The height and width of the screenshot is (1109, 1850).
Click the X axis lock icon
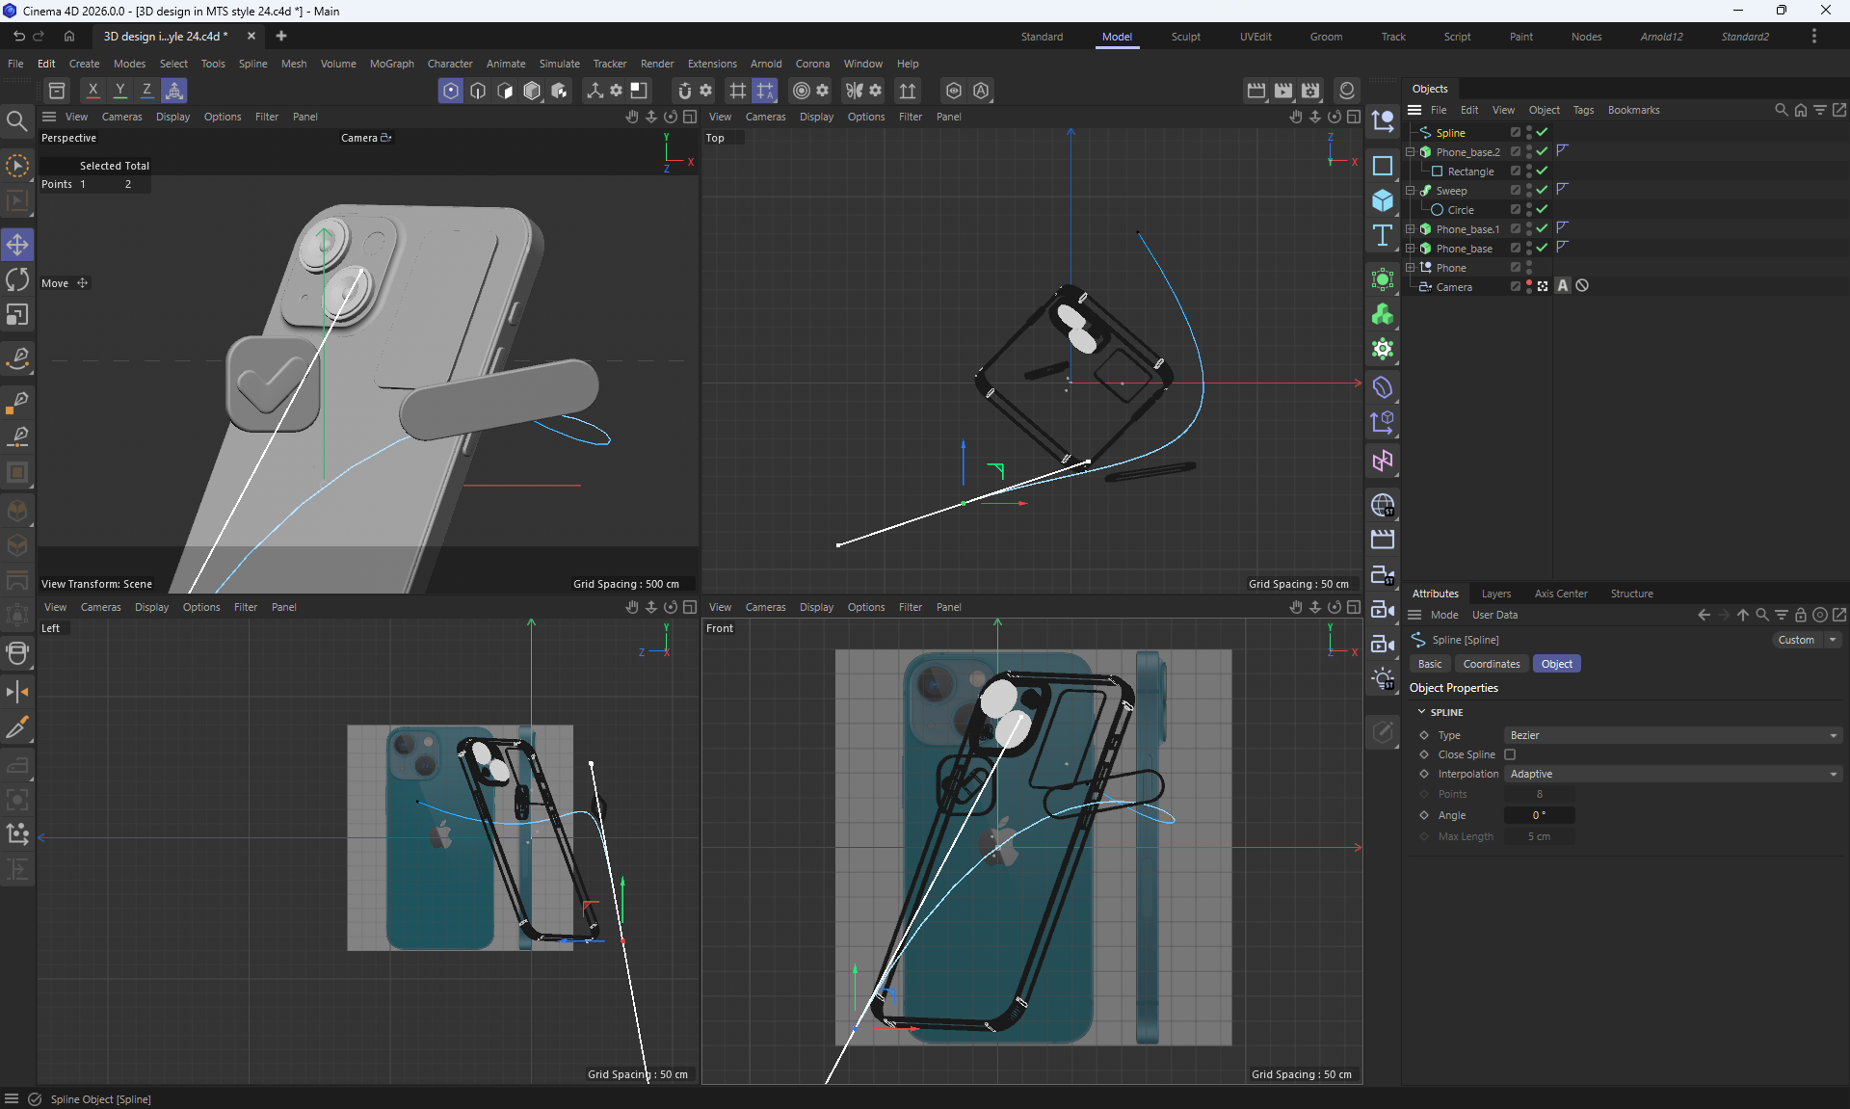click(x=92, y=91)
